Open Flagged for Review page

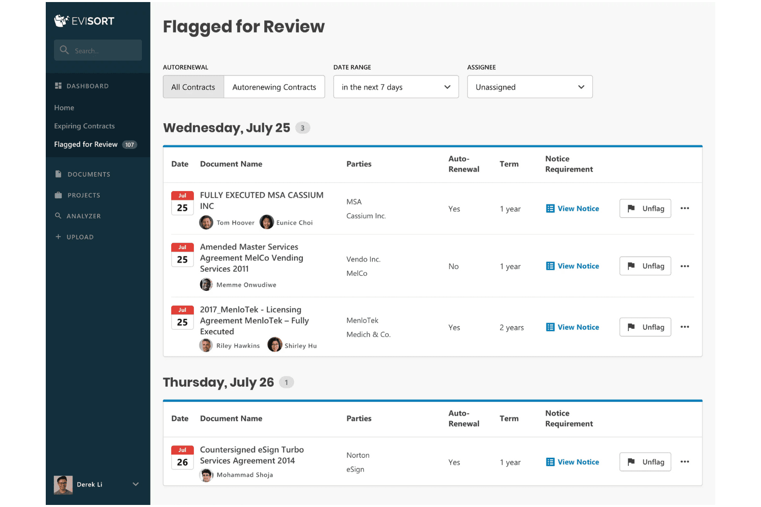[86, 144]
